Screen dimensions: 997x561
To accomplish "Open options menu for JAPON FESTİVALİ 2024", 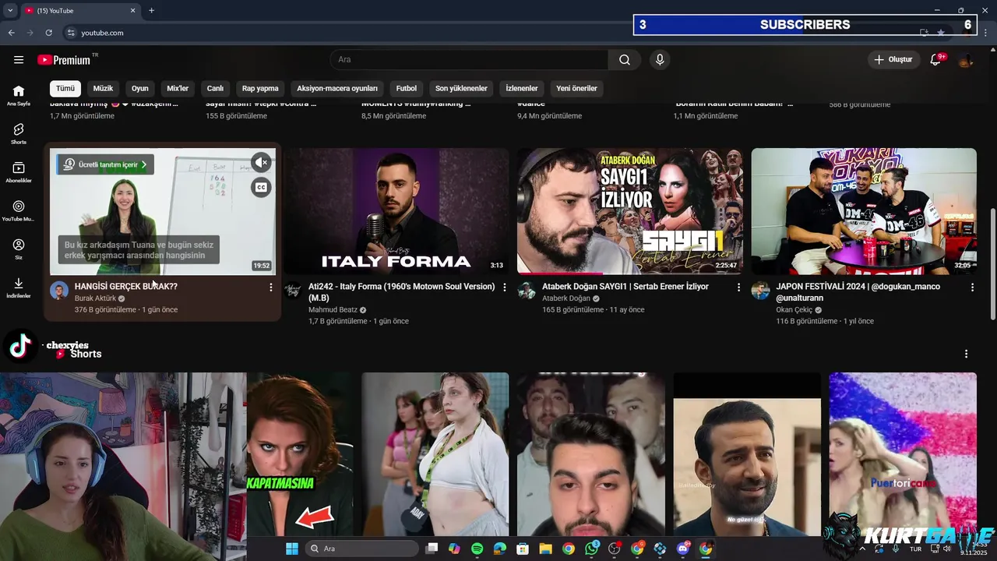I will click(x=972, y=288).
